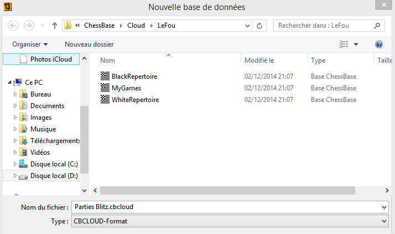Click the MyGames chess database icon
Screen dimensions: 395x234
coord(105,88)
